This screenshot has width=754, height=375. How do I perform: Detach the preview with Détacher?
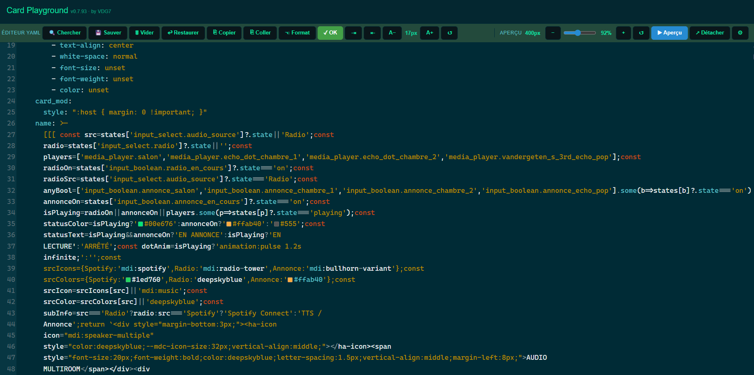(x=710, y=33)
